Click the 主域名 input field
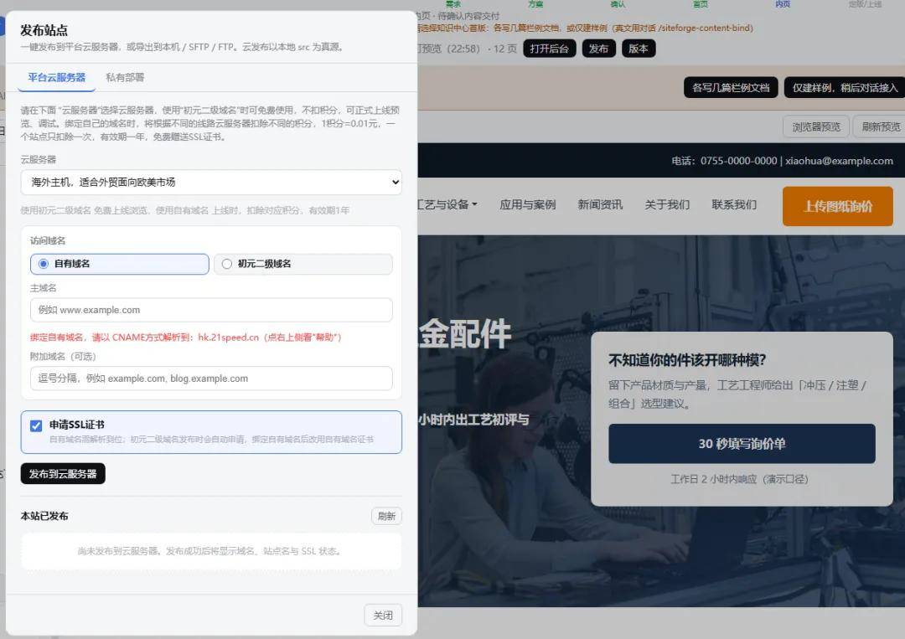This screenshot has height=639, width=905. (x=211, y=310)
